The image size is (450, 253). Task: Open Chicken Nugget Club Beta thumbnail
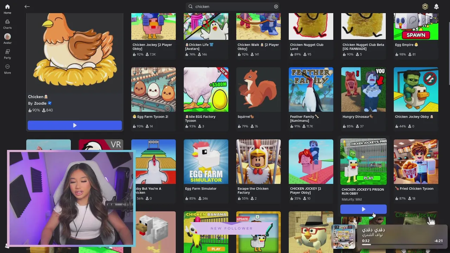tap(363, 26)
